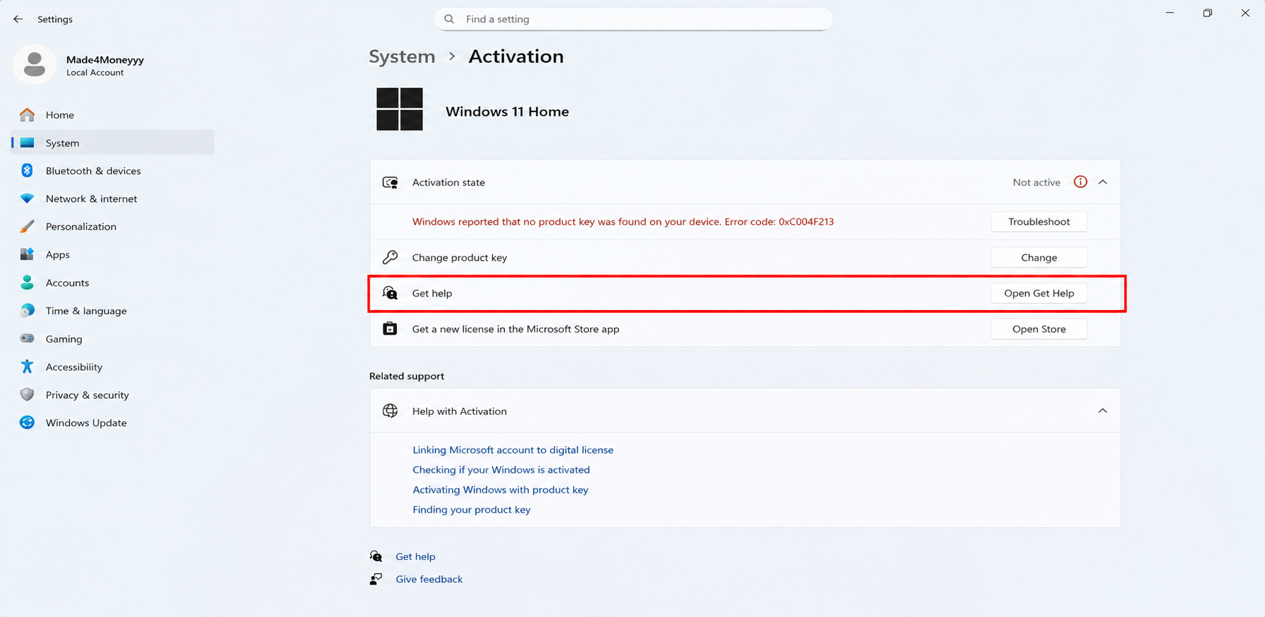
Task: Click the Windows 11 logo
Action: pyautogui.click(x=400, y=109)
